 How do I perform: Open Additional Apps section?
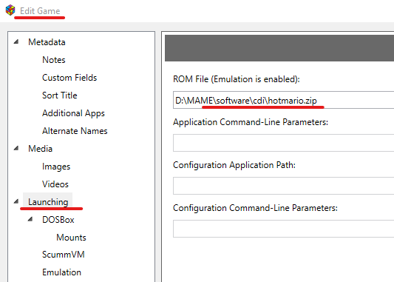(73, 113)
